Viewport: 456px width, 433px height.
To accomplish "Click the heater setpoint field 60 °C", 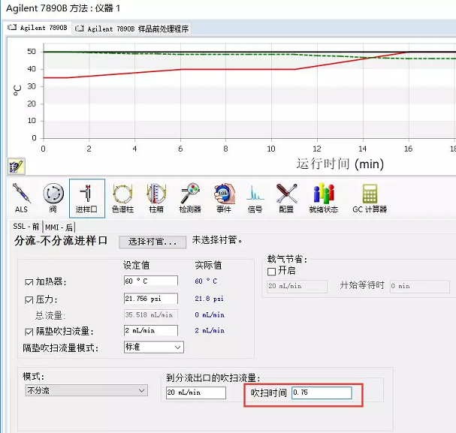I will tap(151, 281).
